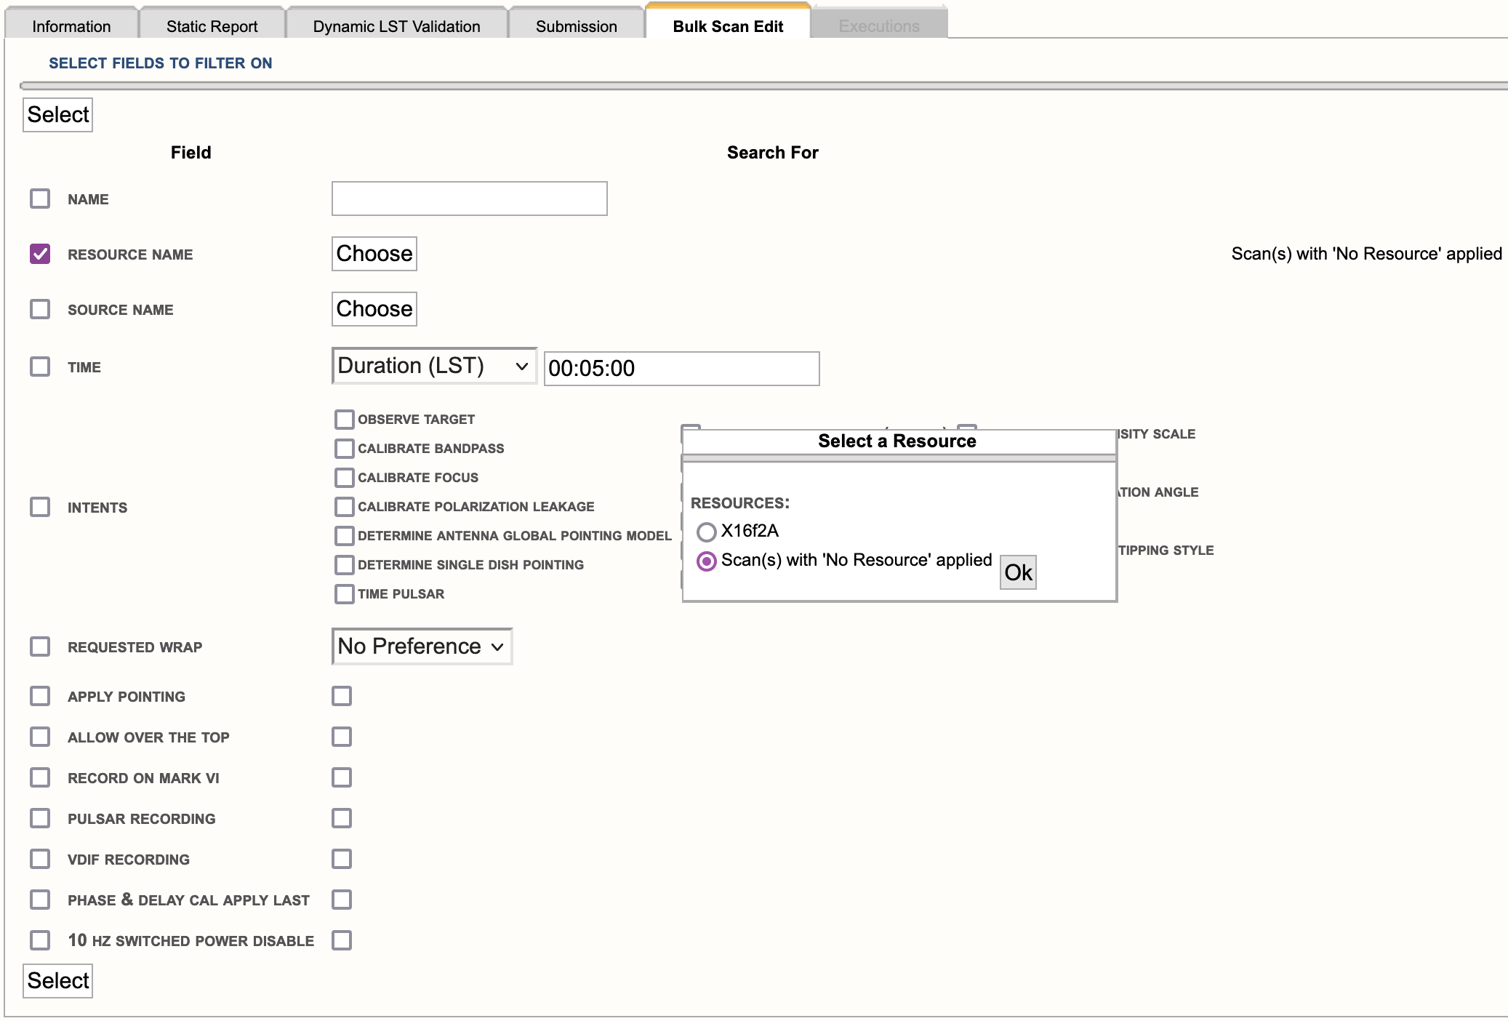This screenshot has height=1021, width=1508.
Task: Enable the NAME field filter checkbox
Action: (40, 199)
